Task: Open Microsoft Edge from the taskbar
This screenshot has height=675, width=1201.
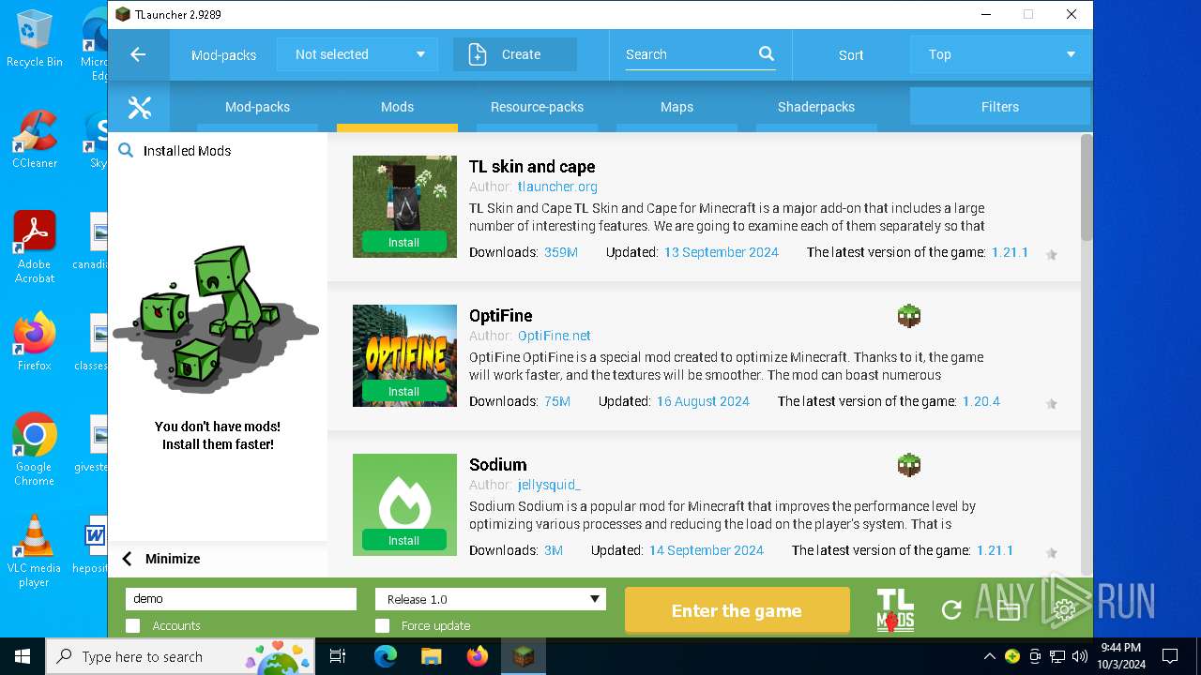Action: point(386,656)
